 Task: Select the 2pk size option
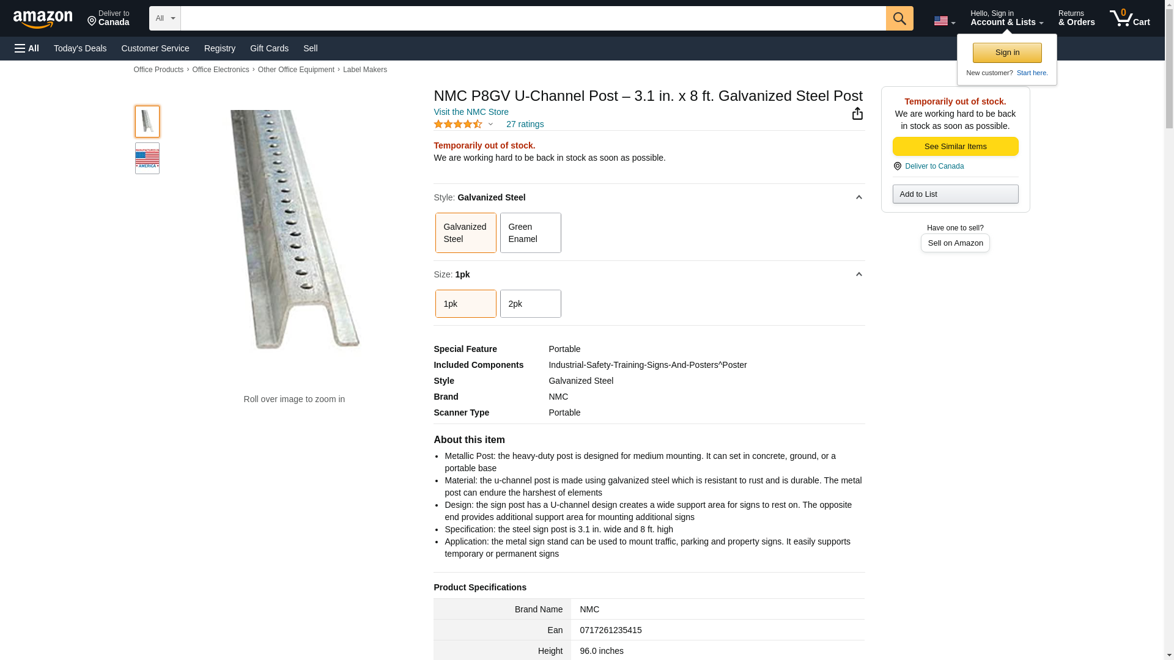click(x=530, y=304)
